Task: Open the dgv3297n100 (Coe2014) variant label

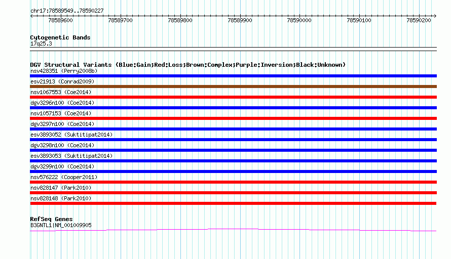Action: click(62, 124)
